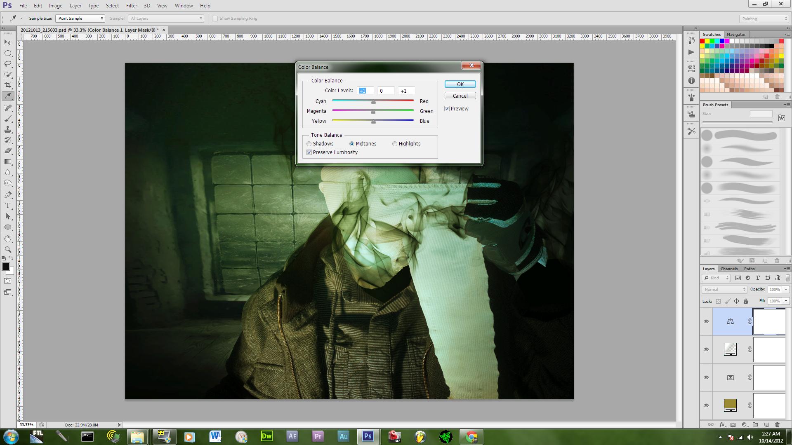
Task: Hide the olive solid color layer
Action: point(706,405)
